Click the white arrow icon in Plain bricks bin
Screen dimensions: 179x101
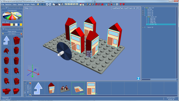coord(6,40)
